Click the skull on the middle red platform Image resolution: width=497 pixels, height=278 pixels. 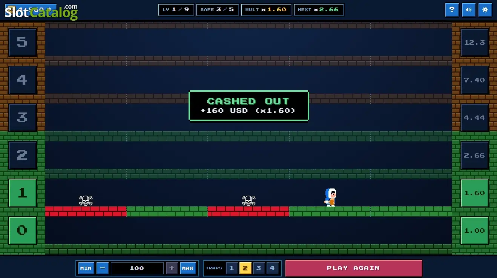249,201
